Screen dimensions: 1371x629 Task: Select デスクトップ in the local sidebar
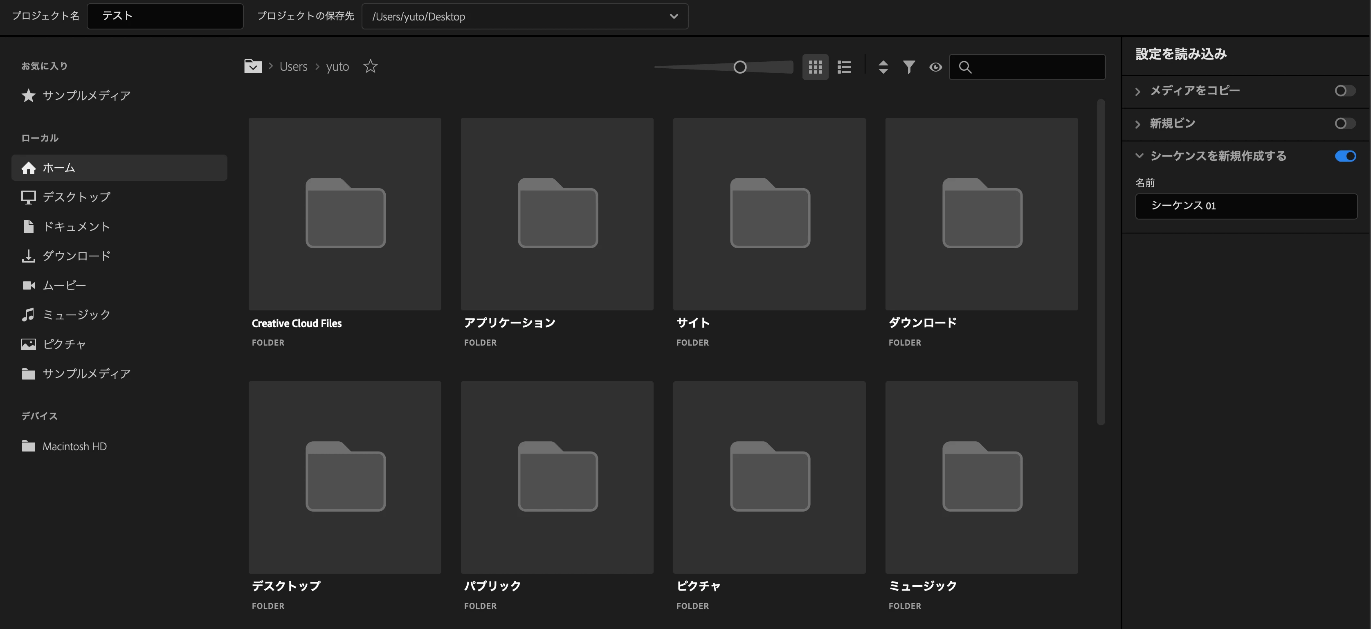point(76,197)
